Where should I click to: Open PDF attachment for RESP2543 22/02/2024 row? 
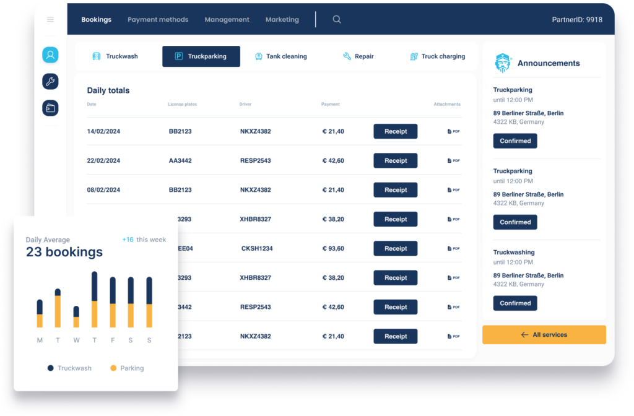point(454,161)
